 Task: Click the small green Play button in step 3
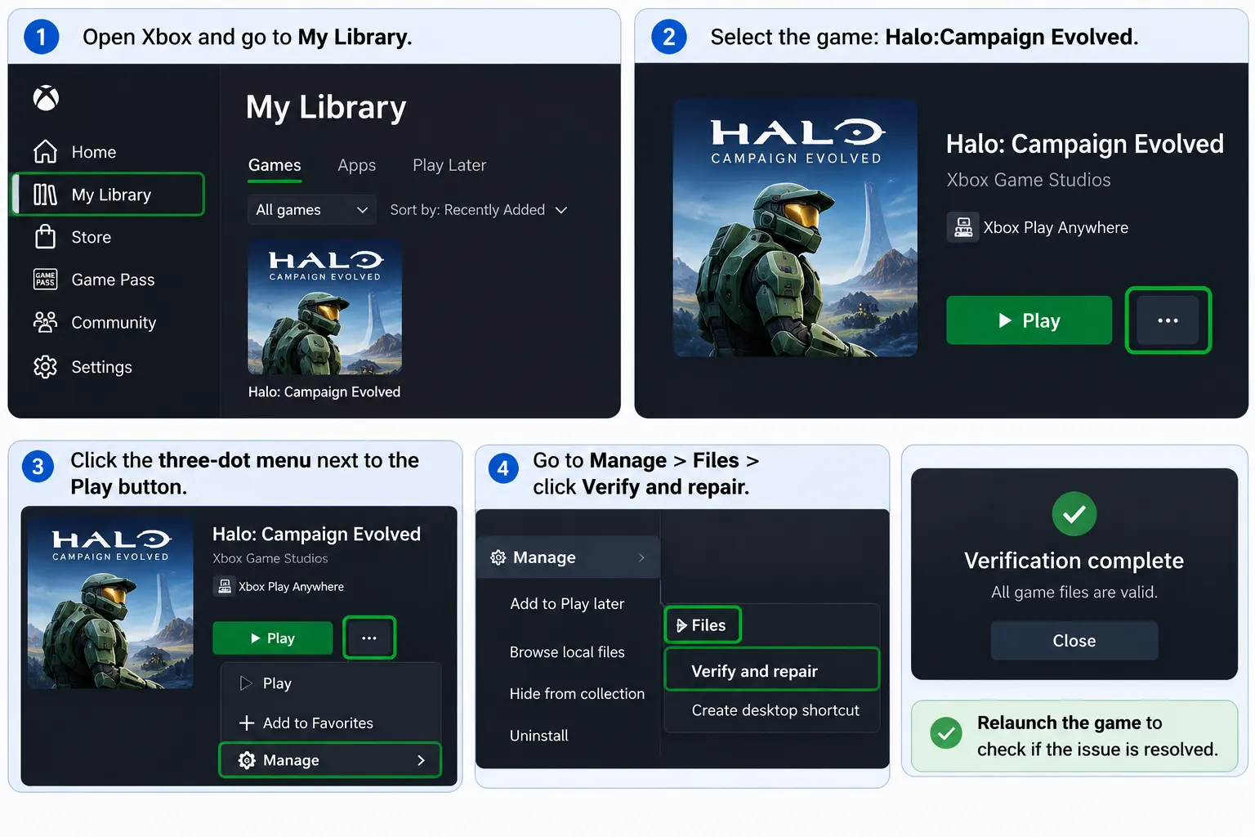272,638
